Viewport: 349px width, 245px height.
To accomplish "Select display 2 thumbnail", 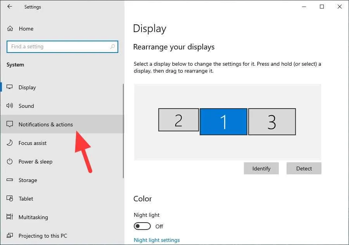I will [178, 120].
